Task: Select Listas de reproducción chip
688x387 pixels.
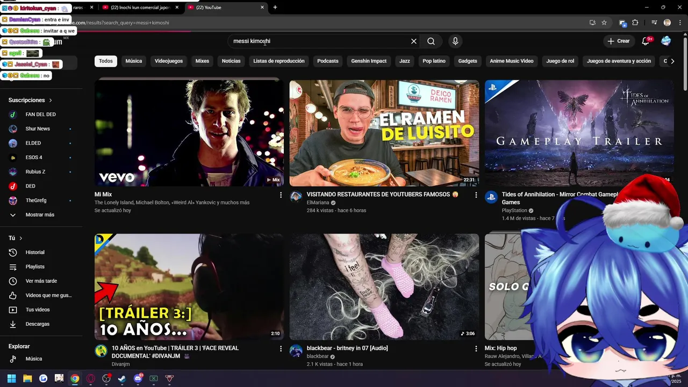Action: (x=279, y=61)
